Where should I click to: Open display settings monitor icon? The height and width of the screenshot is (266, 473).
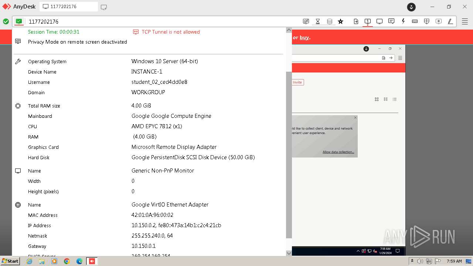click(380, 21)
